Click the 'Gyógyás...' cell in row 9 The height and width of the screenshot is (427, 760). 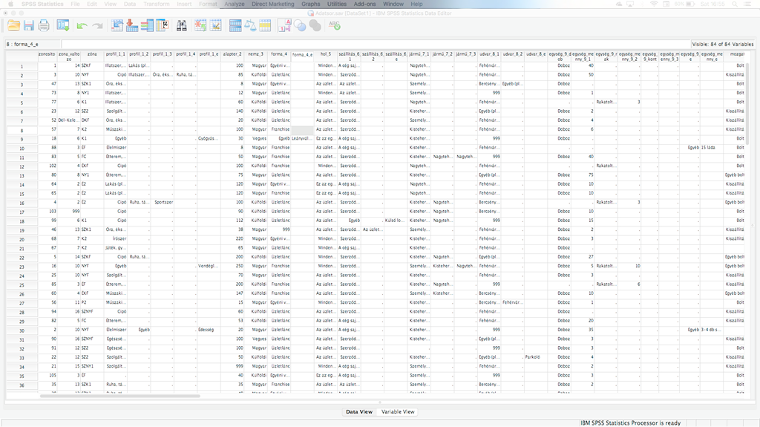(x=209, y=139)
